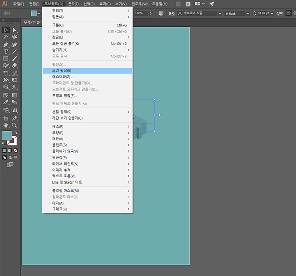Select the Pen tool
296x276 pixels.
tap(6, 45)
